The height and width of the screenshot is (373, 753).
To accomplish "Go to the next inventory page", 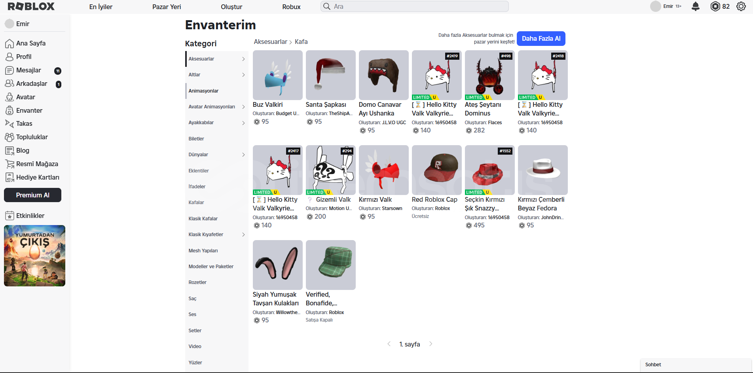I will click(x=431, y=344).
